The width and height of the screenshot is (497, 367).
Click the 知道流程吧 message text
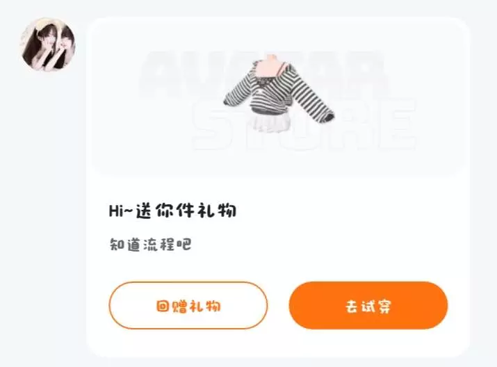pos(150,245)
